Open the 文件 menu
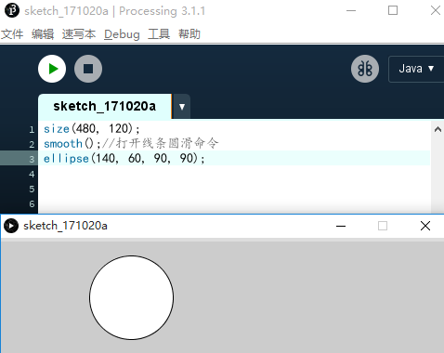The height and width of the screenshot is (353, 444). click(12, 34)
